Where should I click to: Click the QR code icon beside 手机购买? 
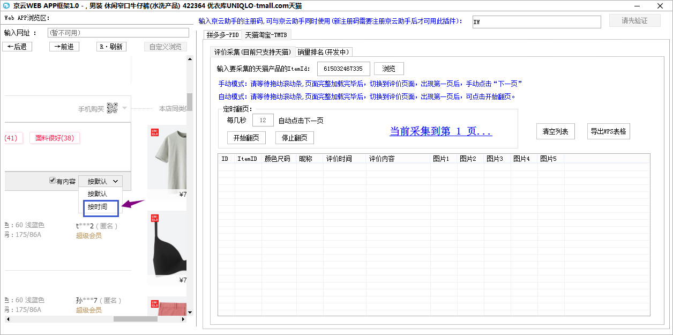[x=112, y=108]
